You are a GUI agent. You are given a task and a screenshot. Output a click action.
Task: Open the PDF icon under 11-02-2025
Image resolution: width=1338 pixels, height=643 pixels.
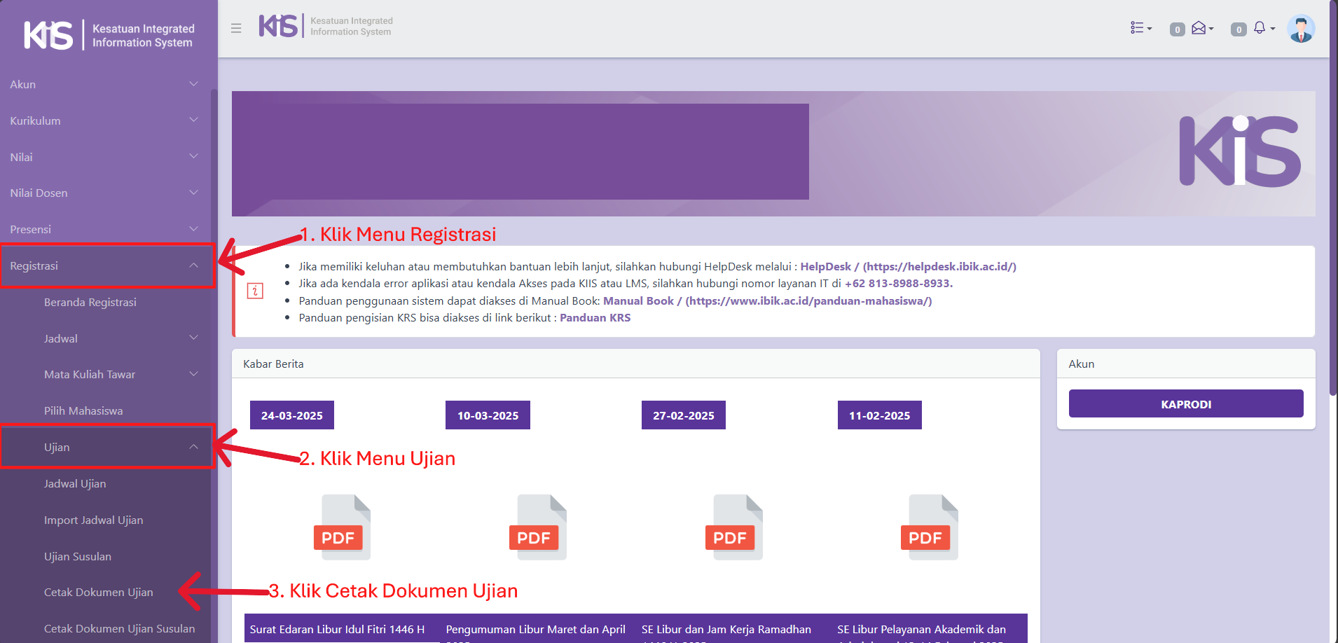[x=929, y=527]
